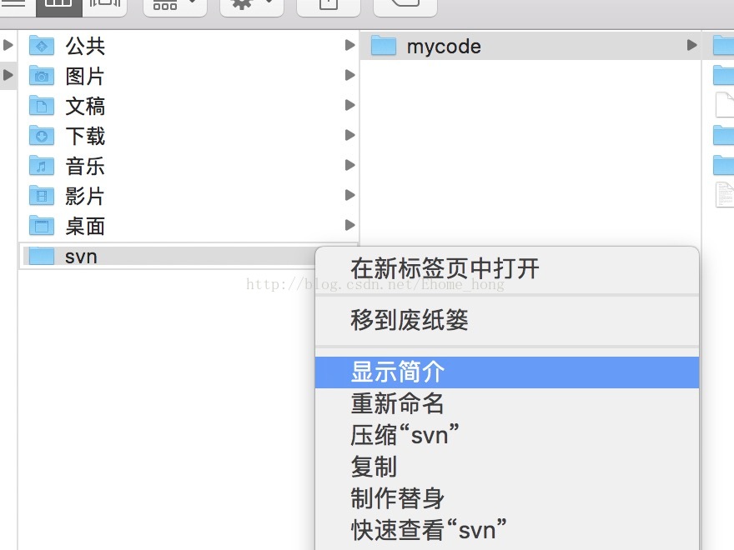Screen dimensions: 734x550
Task: Open the 公共 folder icon
Action: point(41,45)
